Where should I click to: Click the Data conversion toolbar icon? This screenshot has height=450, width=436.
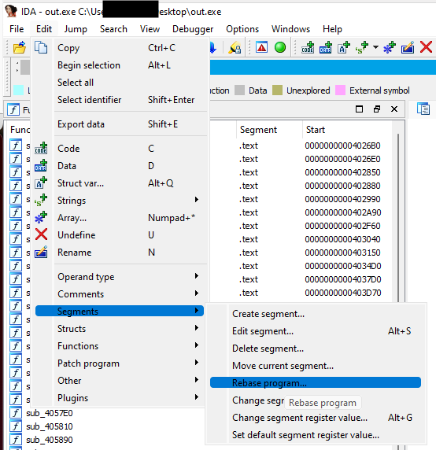(326, 47)
